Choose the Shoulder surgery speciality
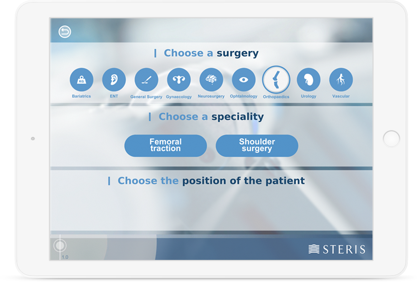Image resolution: width=417 pixels, height=282 pixels. 257,146
